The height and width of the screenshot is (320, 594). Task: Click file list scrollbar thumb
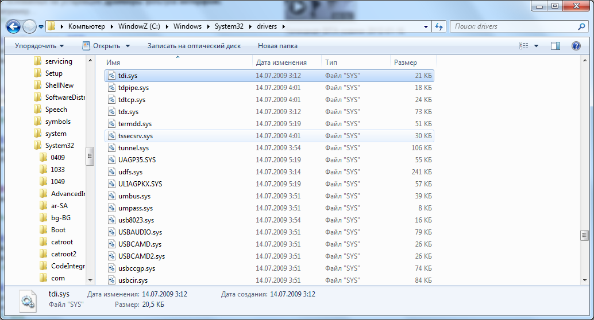(585, 235)
